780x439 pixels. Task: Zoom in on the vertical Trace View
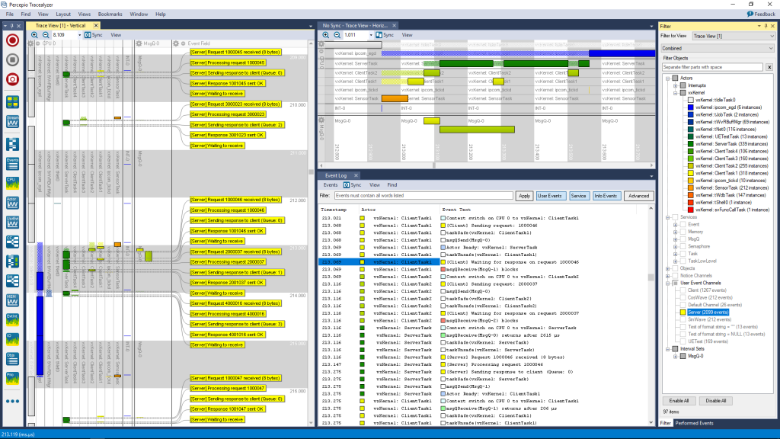coord(34,35)
